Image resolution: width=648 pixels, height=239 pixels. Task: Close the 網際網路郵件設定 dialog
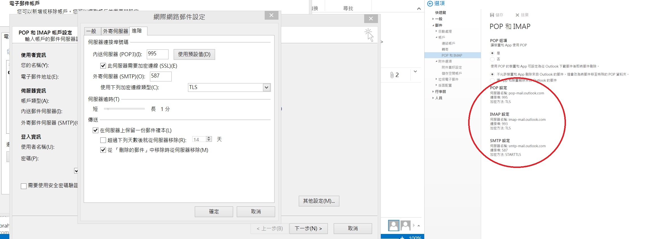point(271,15)
